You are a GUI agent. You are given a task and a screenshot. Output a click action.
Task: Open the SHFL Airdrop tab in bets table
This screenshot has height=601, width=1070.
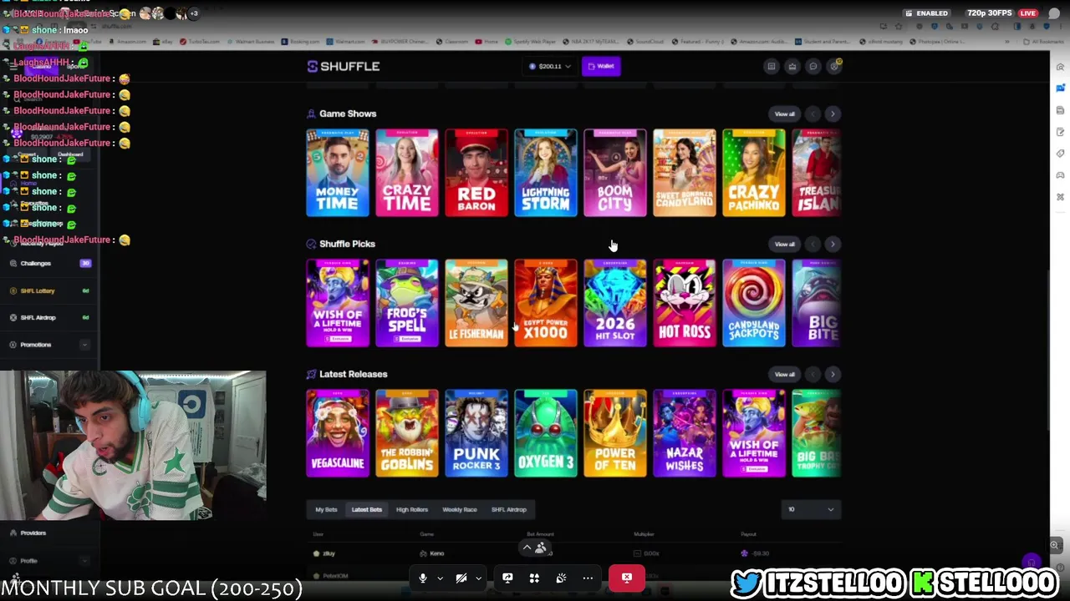click(509, 509)
